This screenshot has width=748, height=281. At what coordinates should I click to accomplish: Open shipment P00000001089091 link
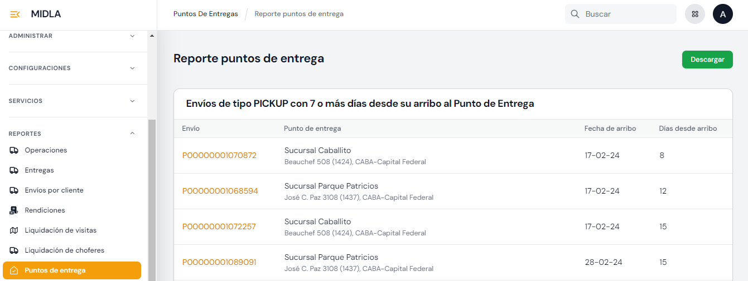tap(219, 262)
